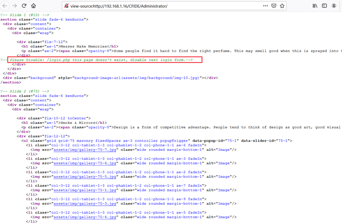Viewport: 342px width, 224px height.
Task: Follow the gallery-75-1.jpg source link
Action: 85,190
